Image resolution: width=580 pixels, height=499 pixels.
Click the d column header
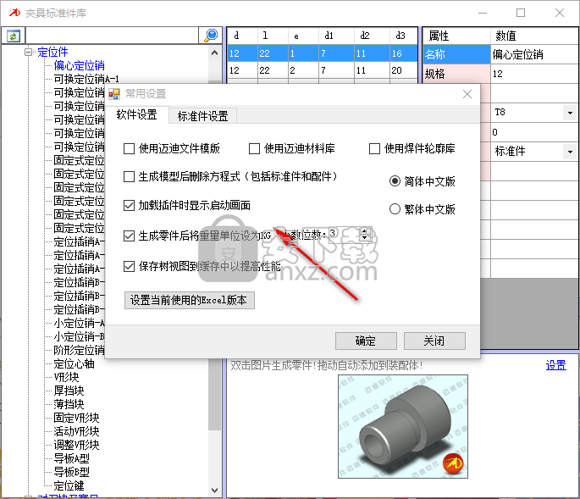242,36
